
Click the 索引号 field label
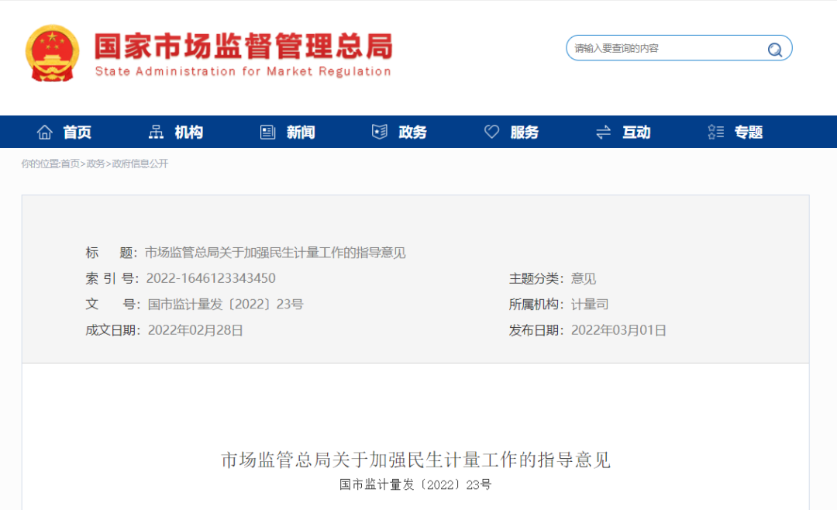click(x=112, y=278)
